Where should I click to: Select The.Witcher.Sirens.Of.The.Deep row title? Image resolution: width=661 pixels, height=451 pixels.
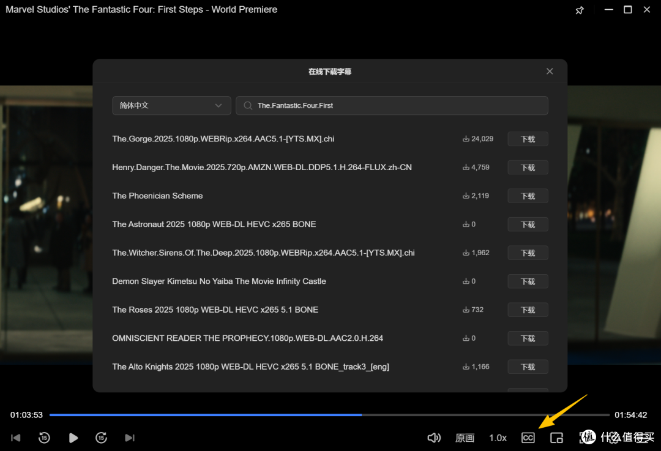pos(263,253)
